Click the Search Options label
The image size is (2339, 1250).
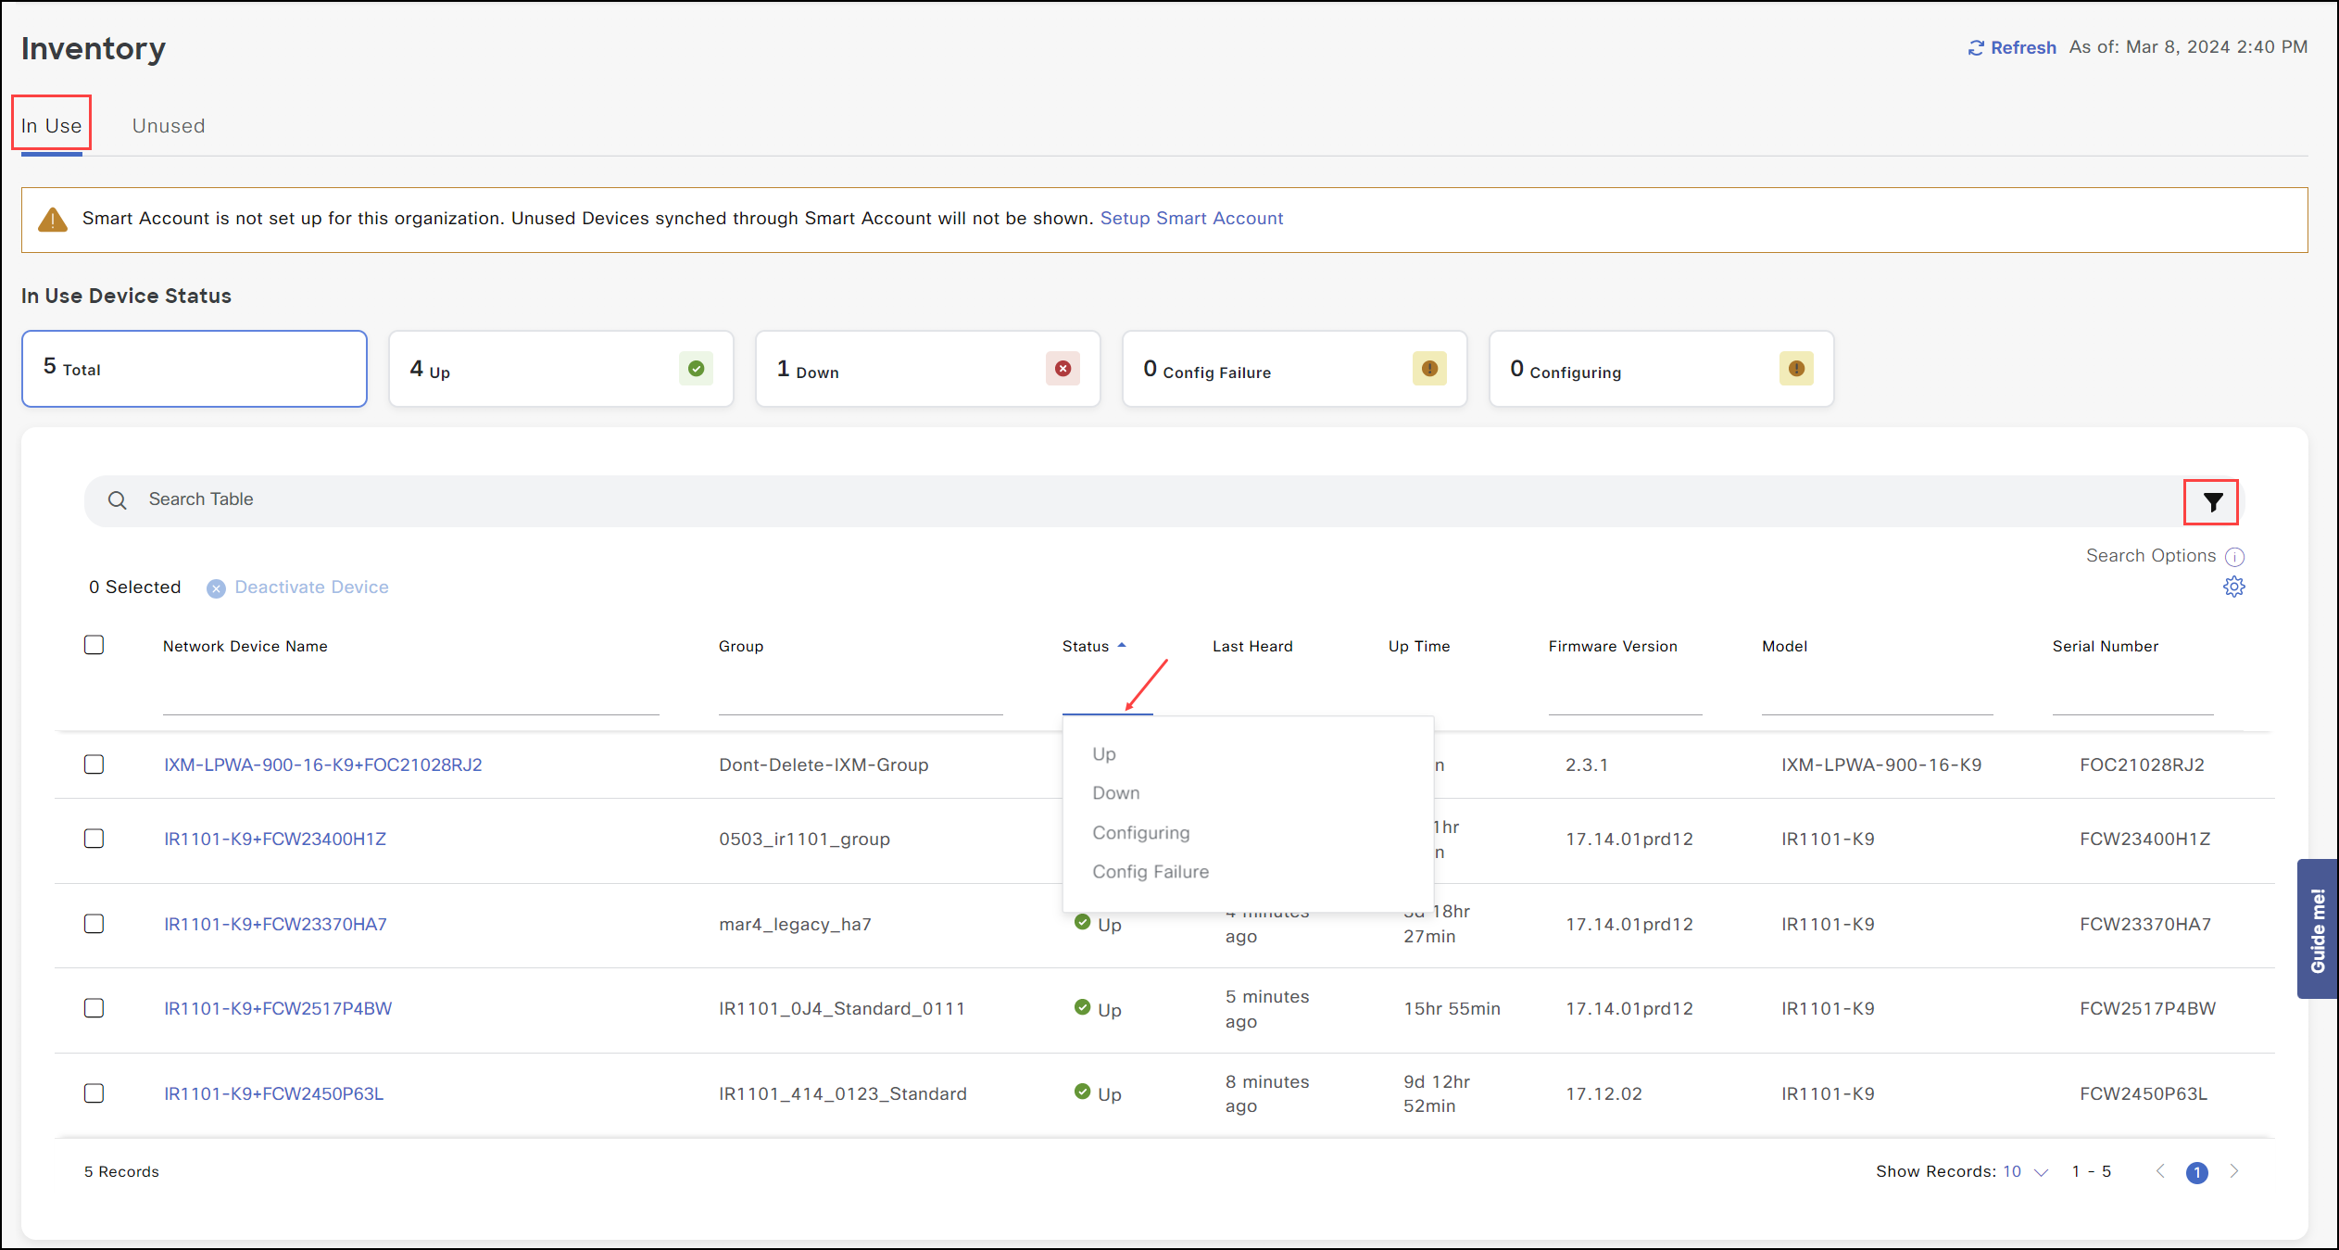[x=2151, y=555]
